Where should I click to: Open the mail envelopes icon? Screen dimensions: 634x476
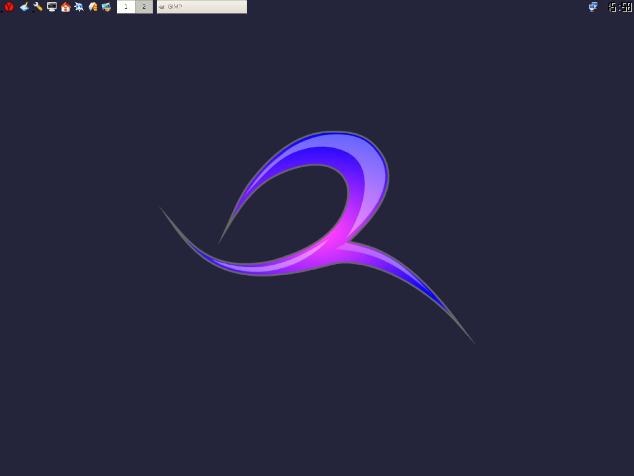point(92,7)
